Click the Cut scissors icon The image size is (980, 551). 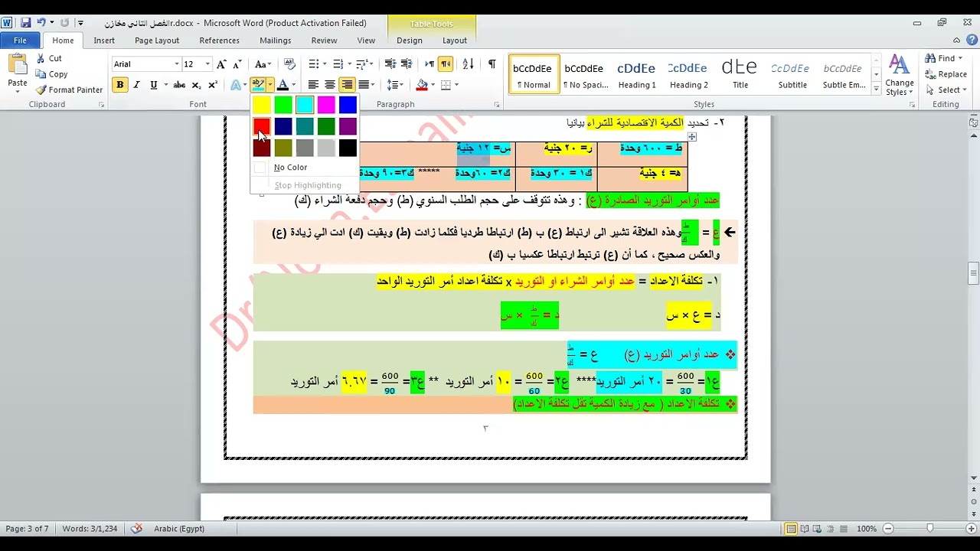(x=41, y=58)
